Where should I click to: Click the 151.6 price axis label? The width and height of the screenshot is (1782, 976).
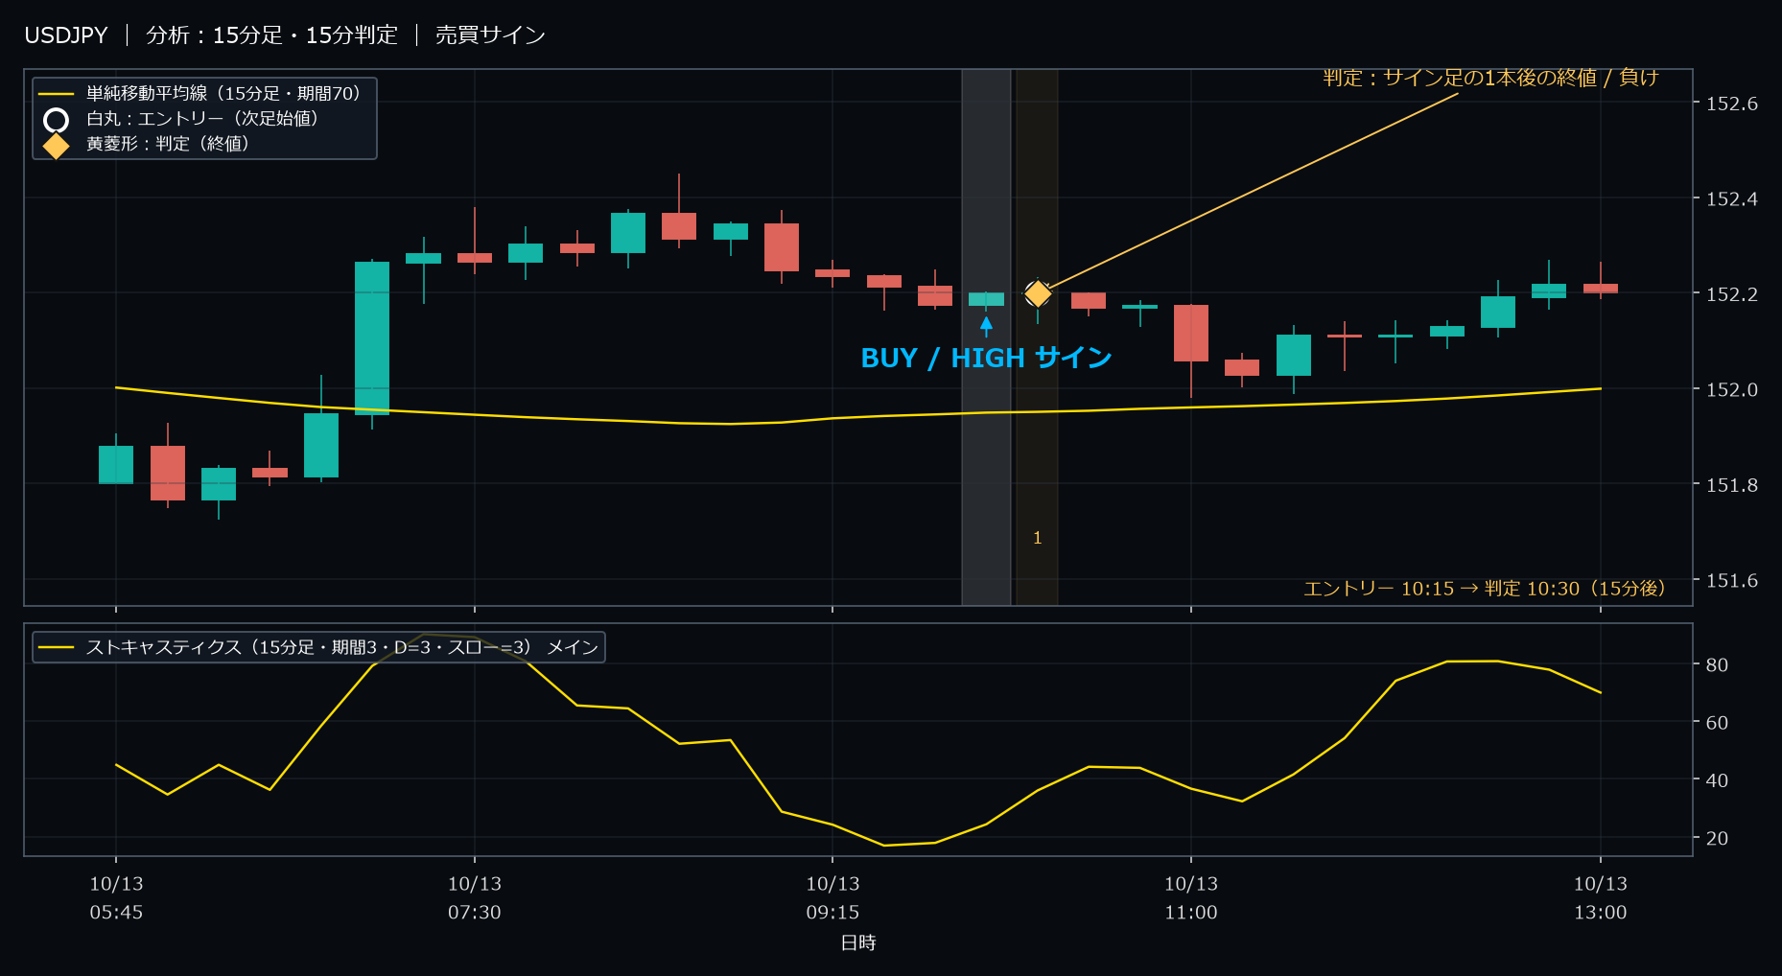[x=1732, y=581]
